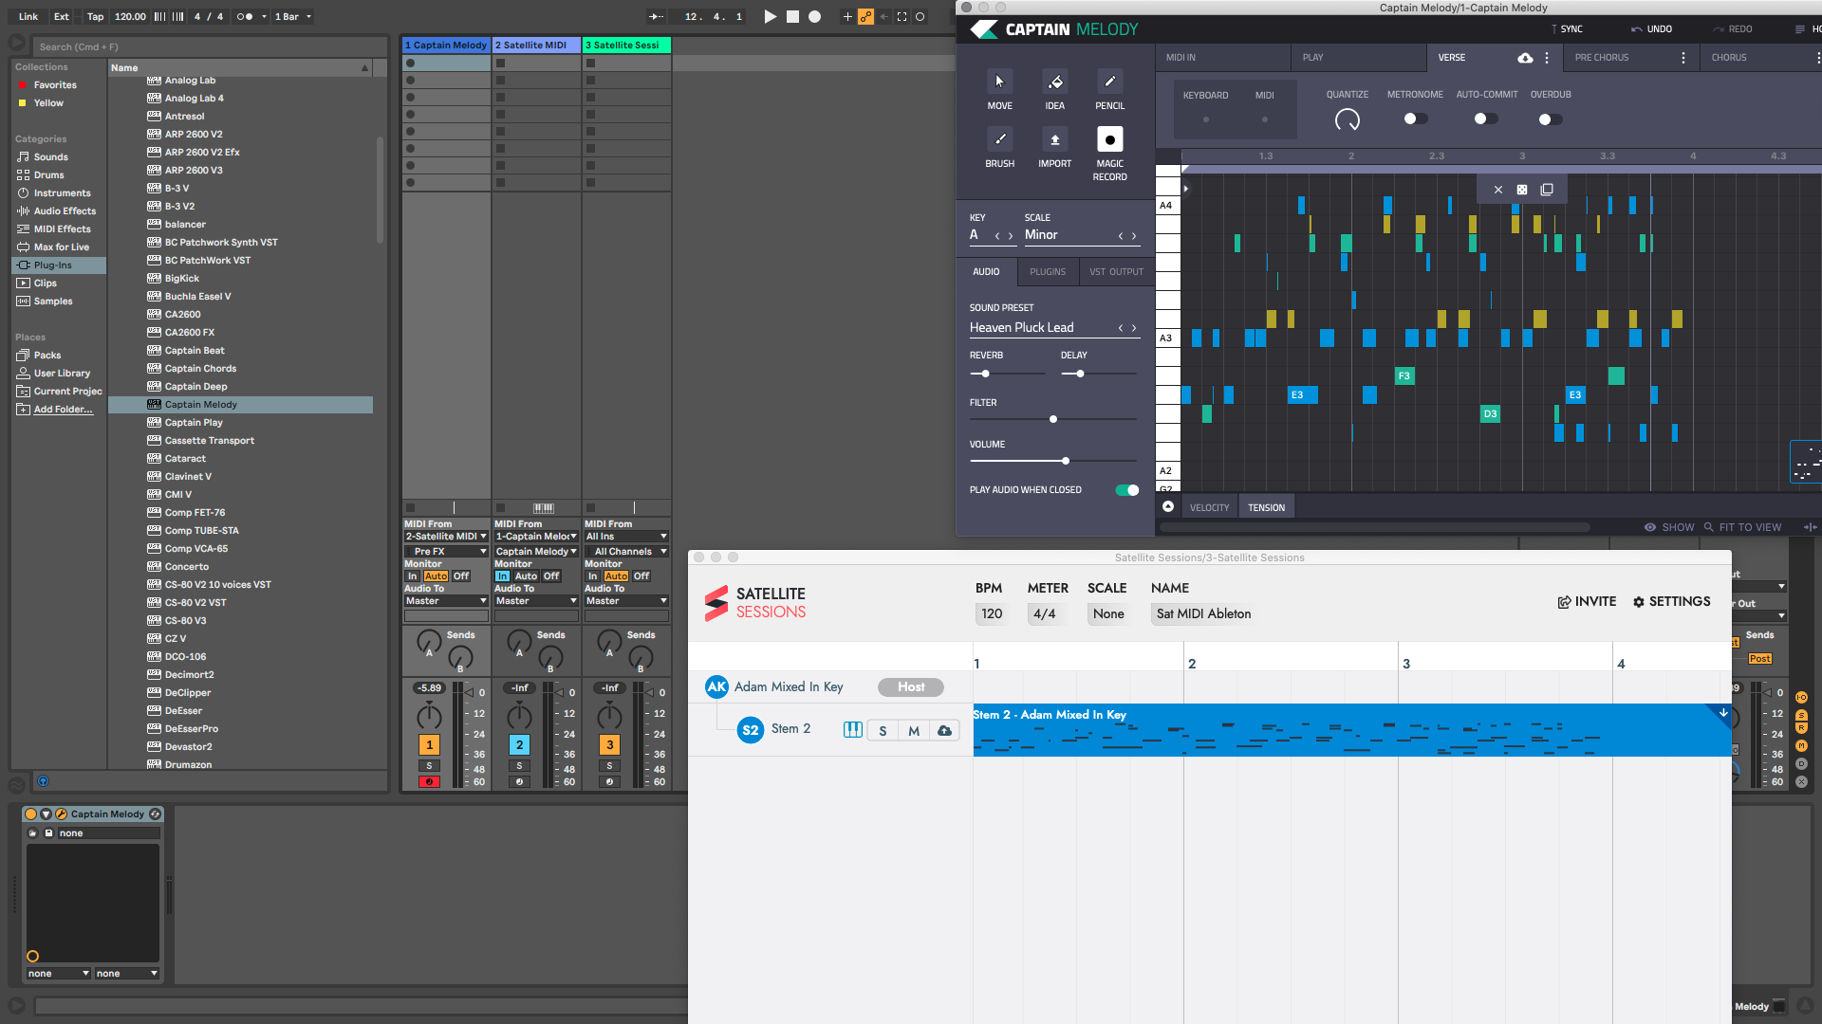The height and width of the screenshot is (1024, 1822).
Task: Adjust the Reverb slider handle
Action: pos(986,374)
